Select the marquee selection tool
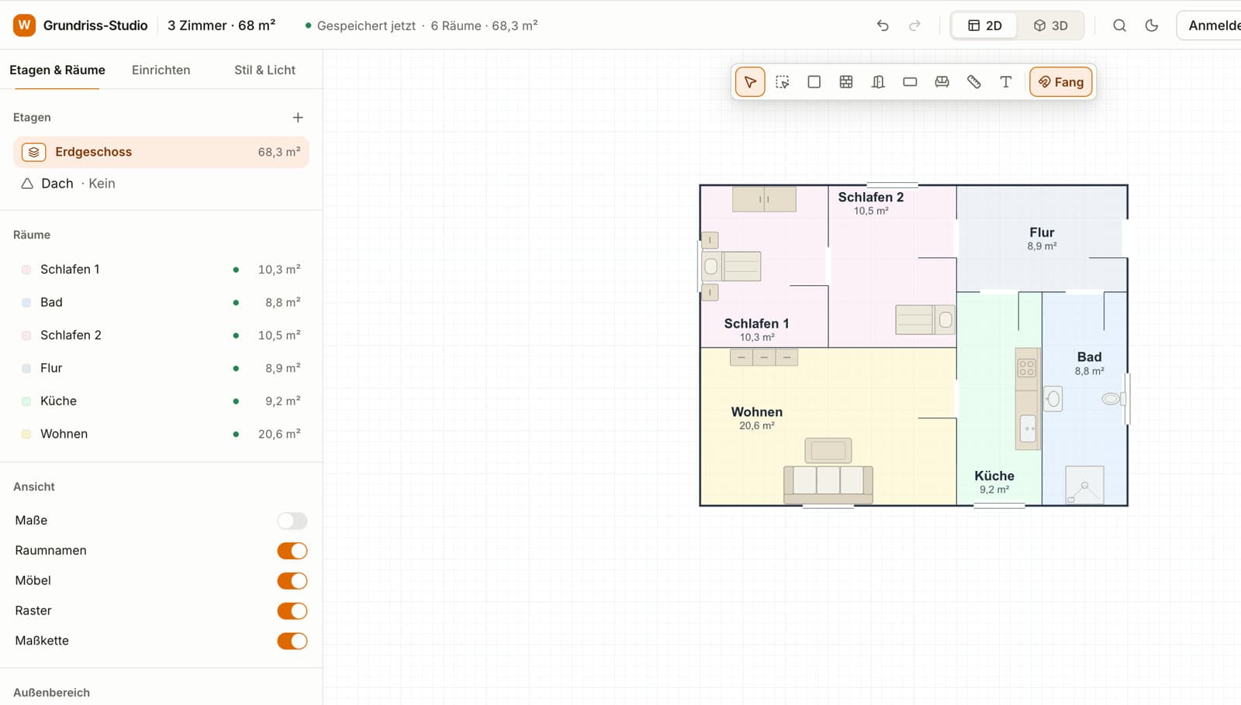Image resolution: width=1241 pixels, height=705 pixels. tap(782, 82)
